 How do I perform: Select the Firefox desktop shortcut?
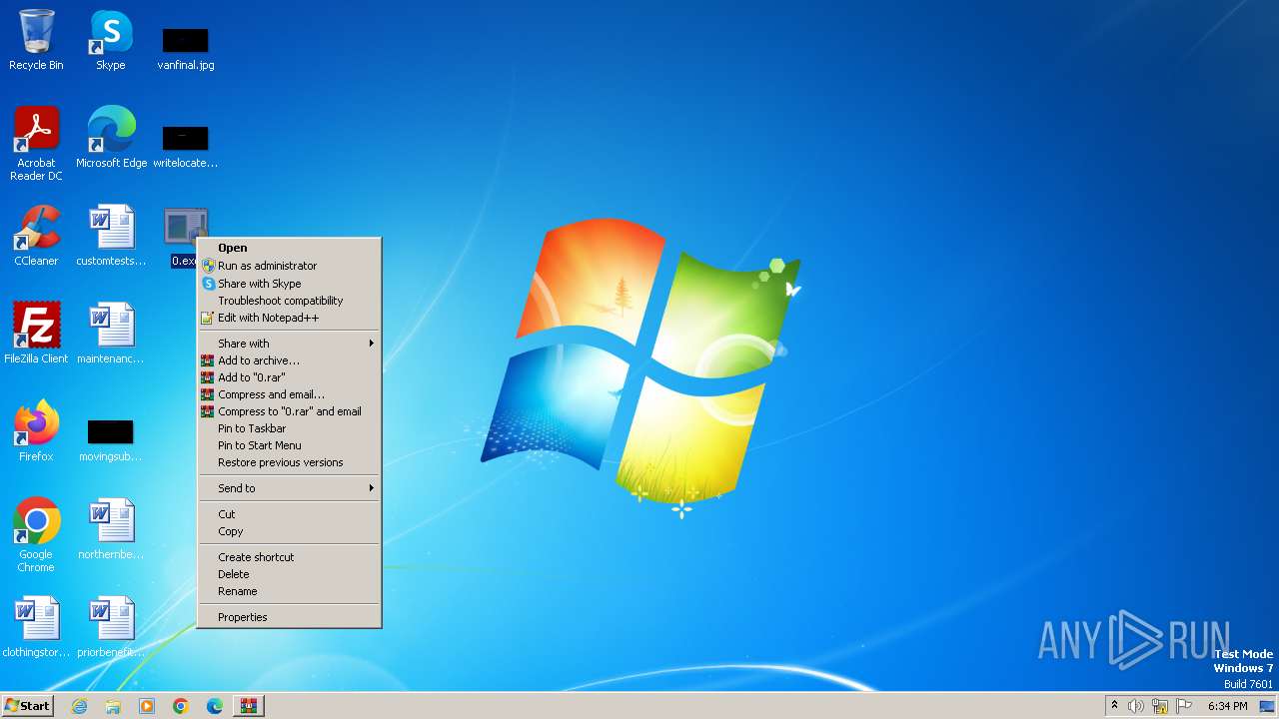[x=36, y=431]
